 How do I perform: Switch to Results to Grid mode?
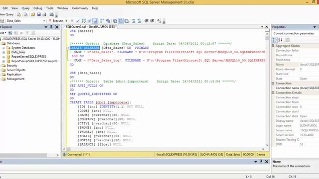(121, 21)
